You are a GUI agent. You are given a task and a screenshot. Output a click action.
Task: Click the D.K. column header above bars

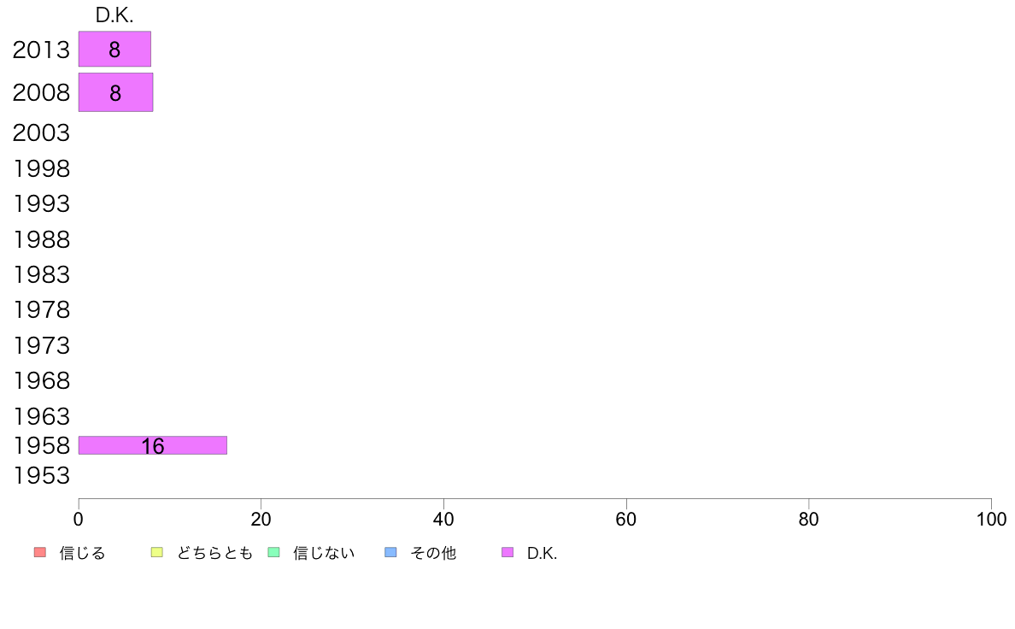pyautogui.click(x=114, y=15)
